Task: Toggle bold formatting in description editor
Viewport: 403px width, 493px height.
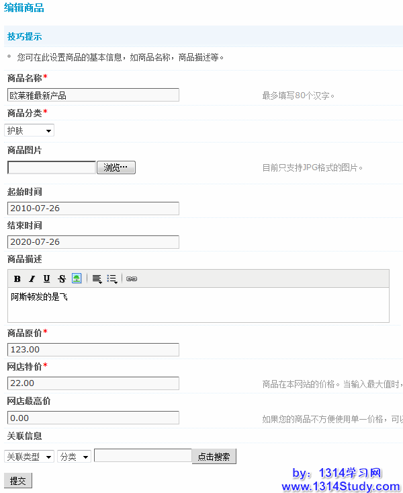Action: tap(17, 278)
